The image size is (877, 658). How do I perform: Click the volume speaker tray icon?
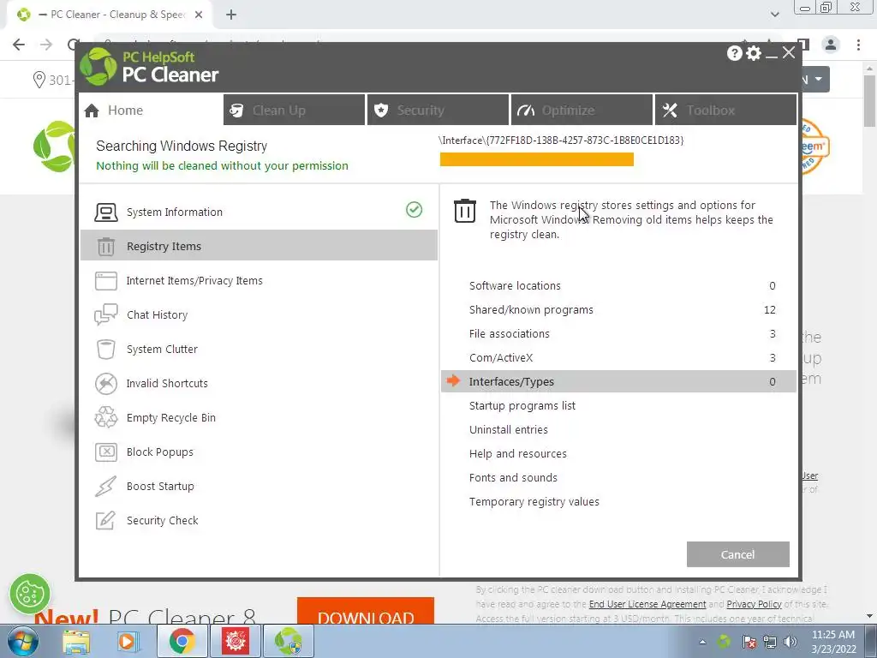[x=790, y=642]
